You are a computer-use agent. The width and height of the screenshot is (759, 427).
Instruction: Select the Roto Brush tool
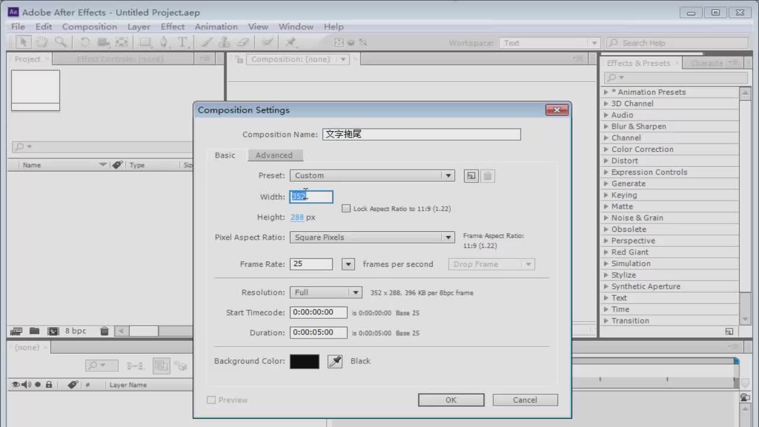(267, 42)
